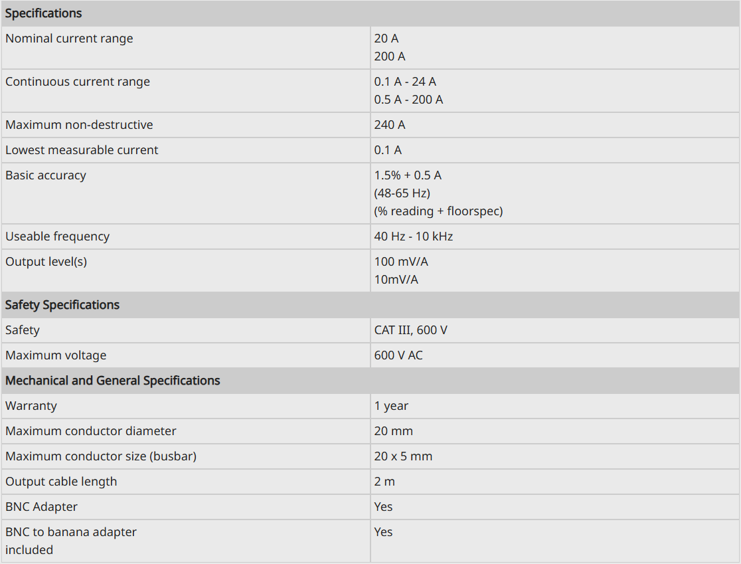The height and width of the screenshot is (564, 741).
Task: Select the Lowest measurable current label
Action: pos(81,150)
